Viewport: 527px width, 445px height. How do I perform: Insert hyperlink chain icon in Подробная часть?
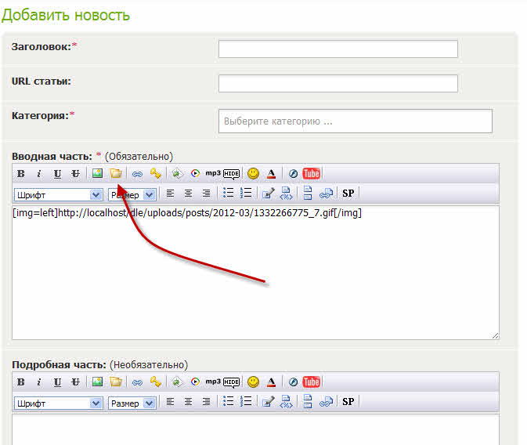137,382
